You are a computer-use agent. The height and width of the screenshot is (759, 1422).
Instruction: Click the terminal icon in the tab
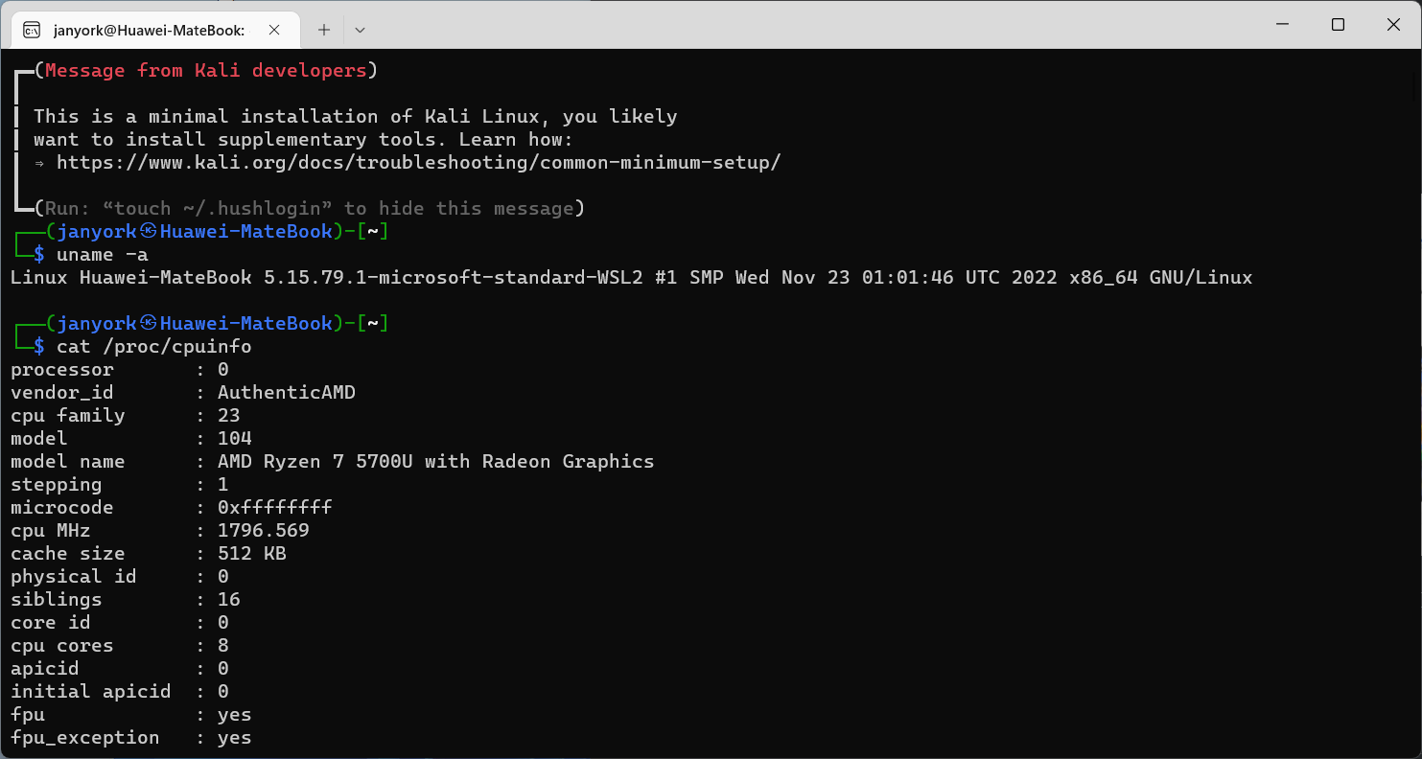pos(32,30)
